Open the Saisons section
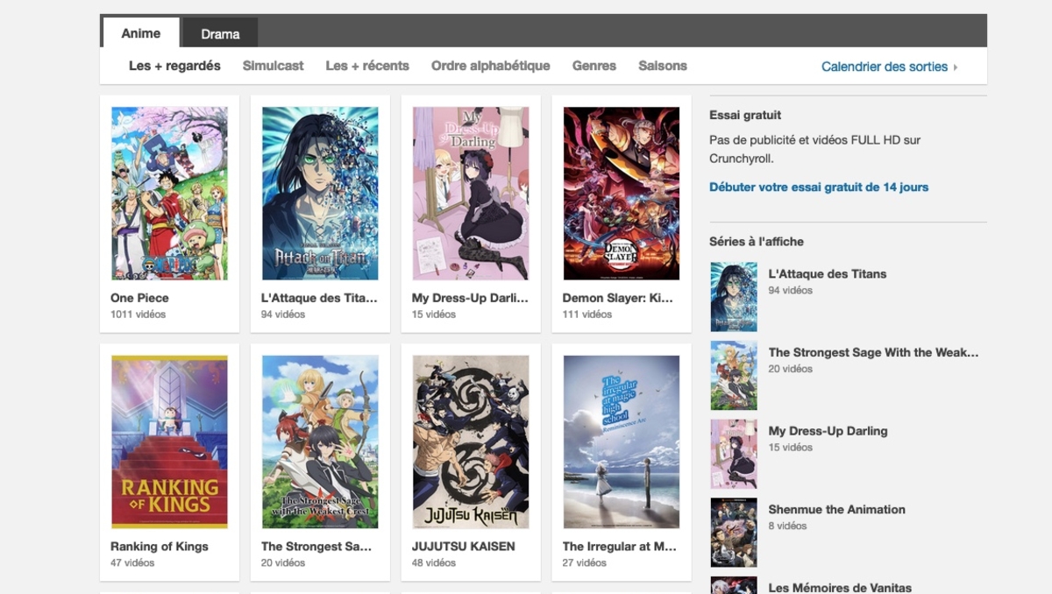The height and width of the screenshot is (594, 1052). click(x=662, y=65)
